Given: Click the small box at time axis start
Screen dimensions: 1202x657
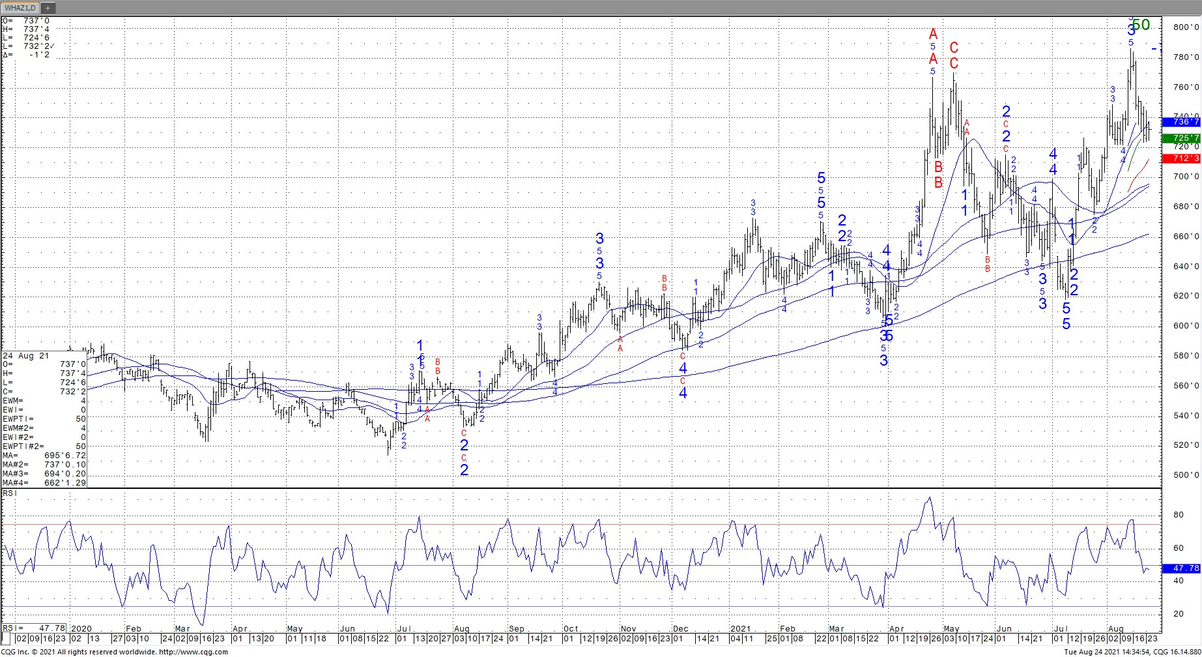Looking at the screenshot, I should [5, 639].
